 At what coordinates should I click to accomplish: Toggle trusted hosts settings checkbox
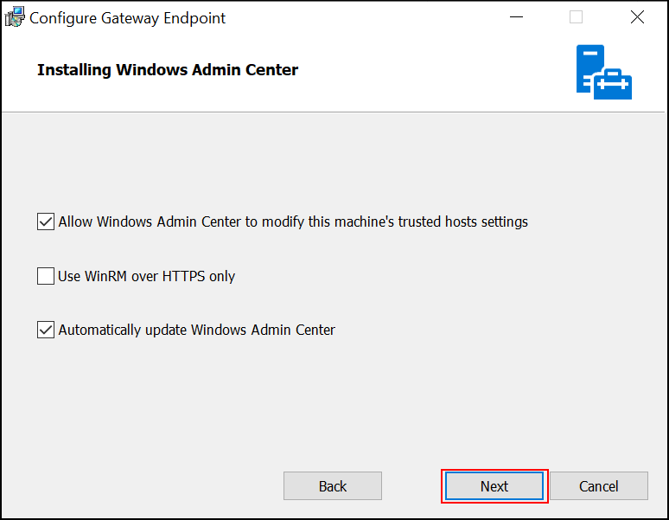coord(46,221)
